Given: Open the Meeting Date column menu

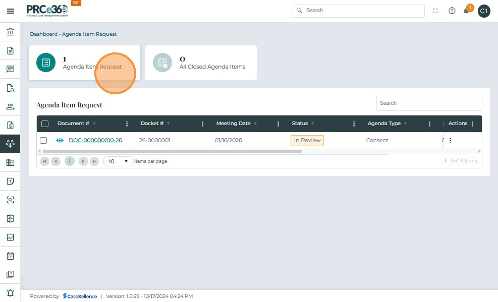Looking at the screenshot, I should pyautogui.click(x=278, y=124).
